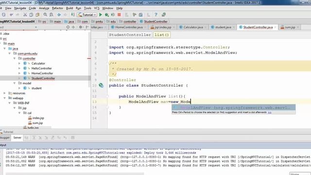Collapse the webapp folder
Viewport: 311px width, 175px height.
(4, 98)
